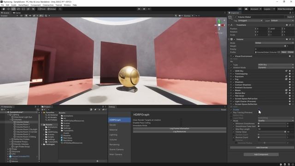Image resolution: width=295 pixels, height=166 pixels.
Task: Open the Account dropdown
Action: coord(256,9)
